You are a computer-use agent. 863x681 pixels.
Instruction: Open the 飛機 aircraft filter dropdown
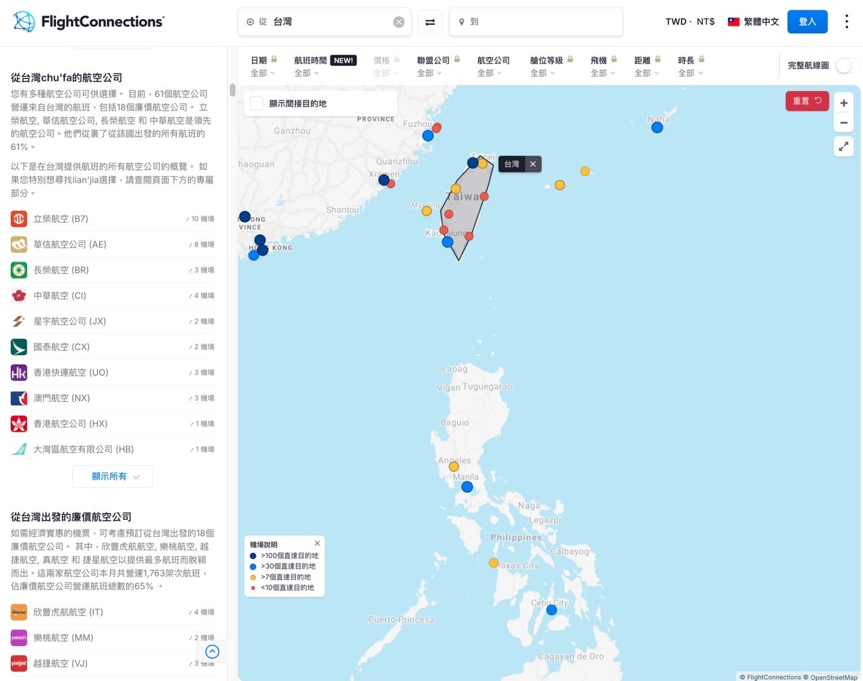point(603,66)
